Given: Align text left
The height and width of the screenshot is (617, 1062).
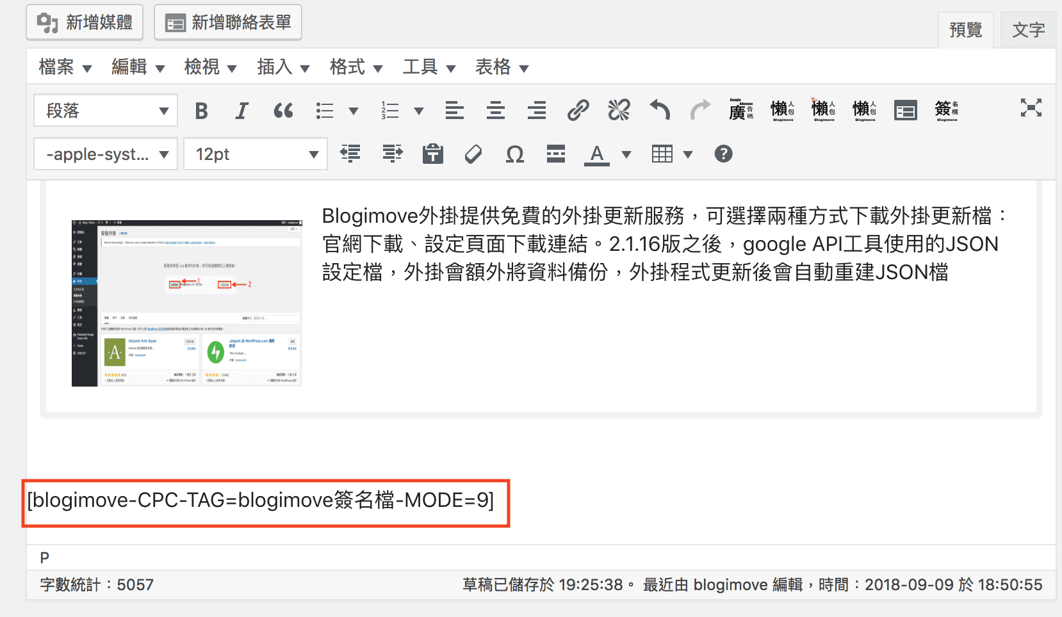Looking at the screenshot, I should click(455, 111).
